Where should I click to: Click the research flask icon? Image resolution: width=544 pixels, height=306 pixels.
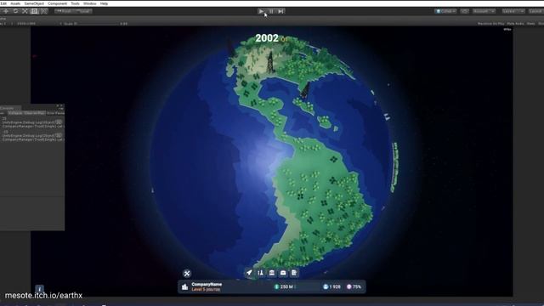click(261, 273)
